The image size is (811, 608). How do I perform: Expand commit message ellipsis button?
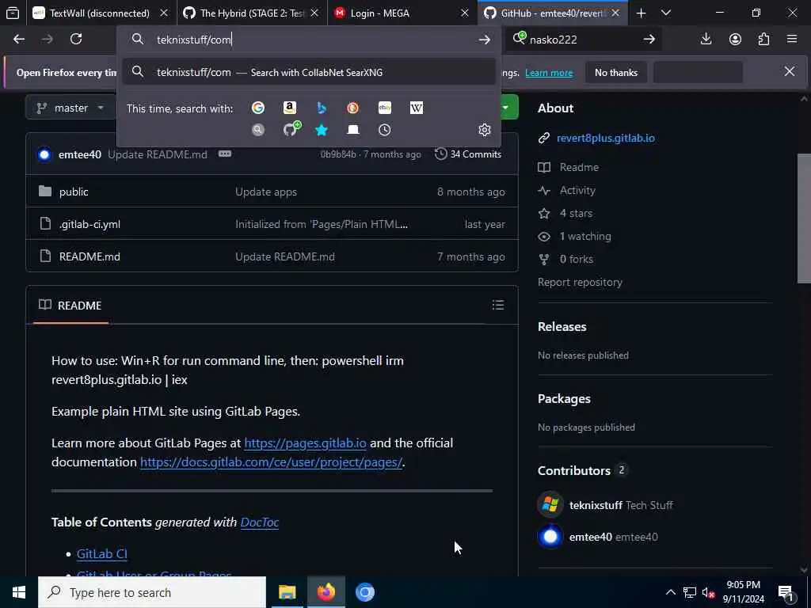(225, 154)
